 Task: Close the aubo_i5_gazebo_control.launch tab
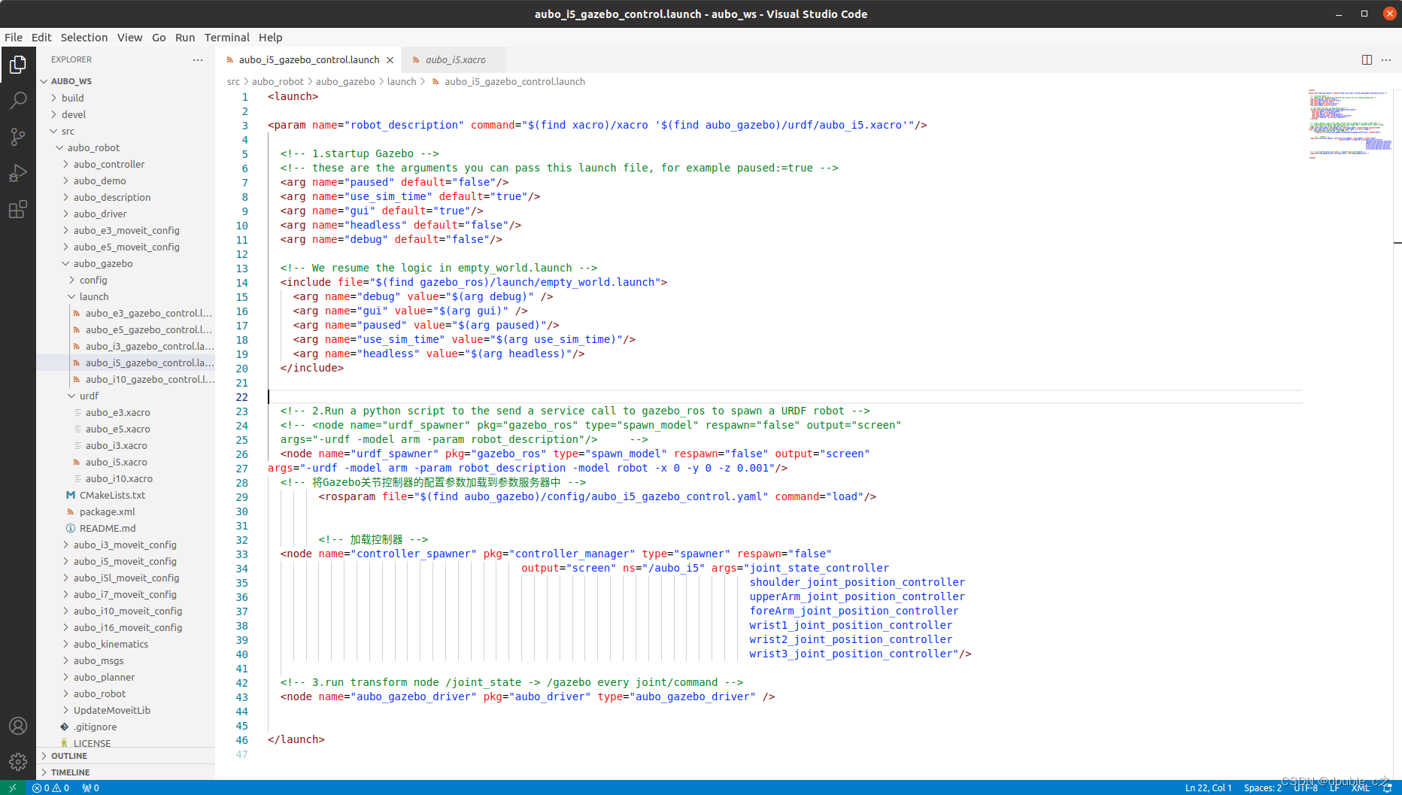tap(390, 60)
